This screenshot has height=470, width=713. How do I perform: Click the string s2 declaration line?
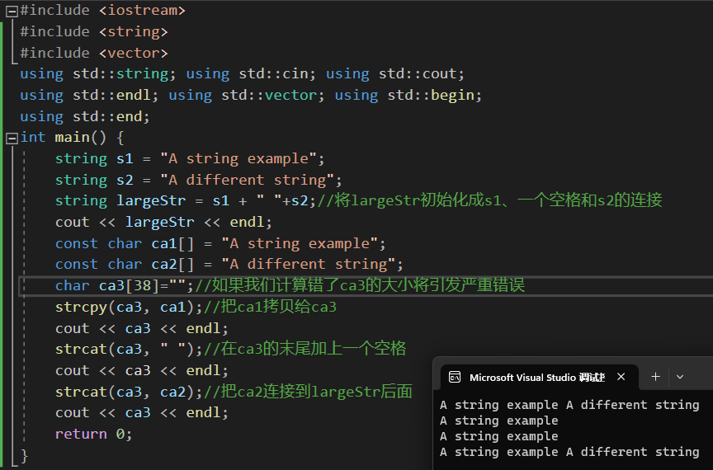pyautogui.click(x=198, y=180)
